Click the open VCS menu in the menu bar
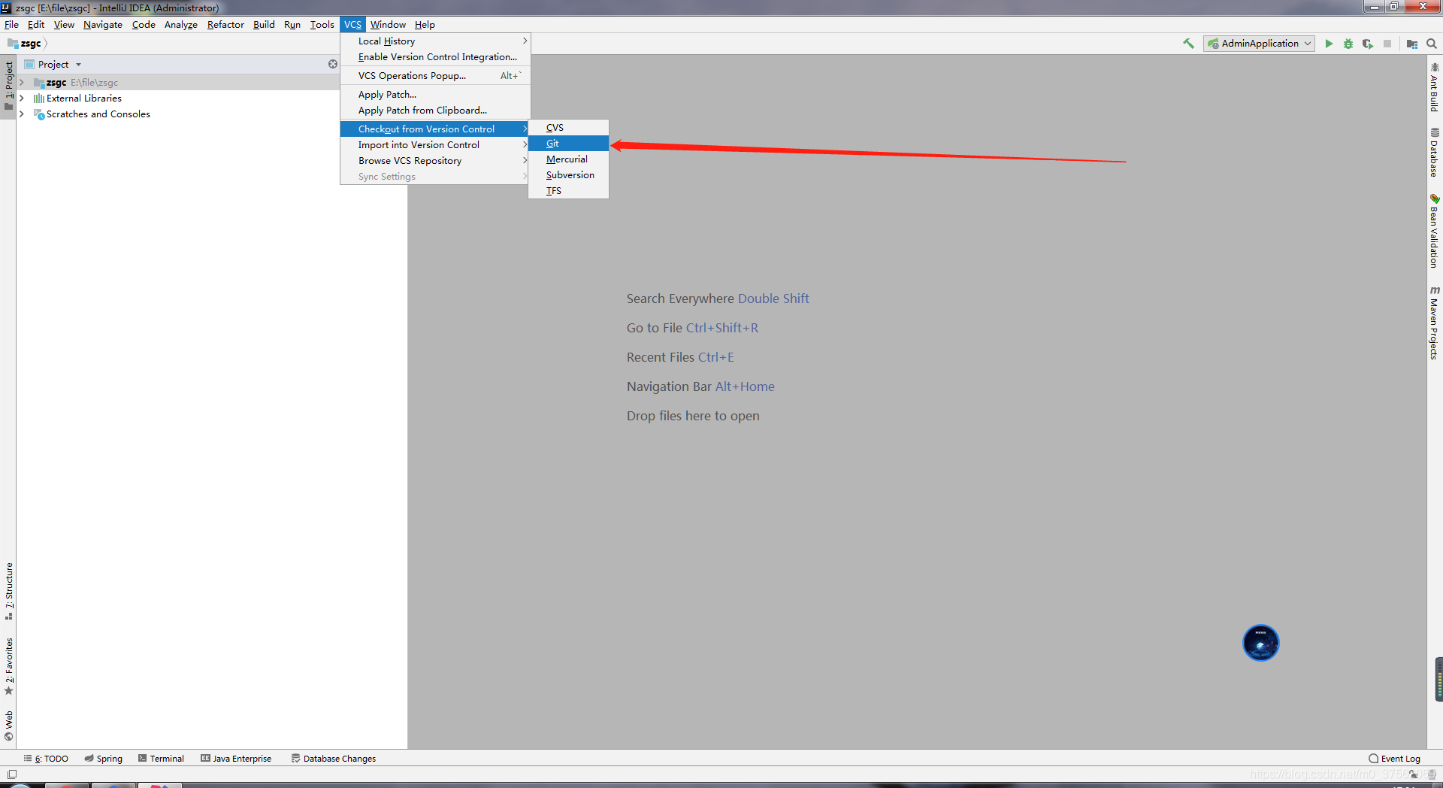Screen dimensions: 1443x788 352,25
